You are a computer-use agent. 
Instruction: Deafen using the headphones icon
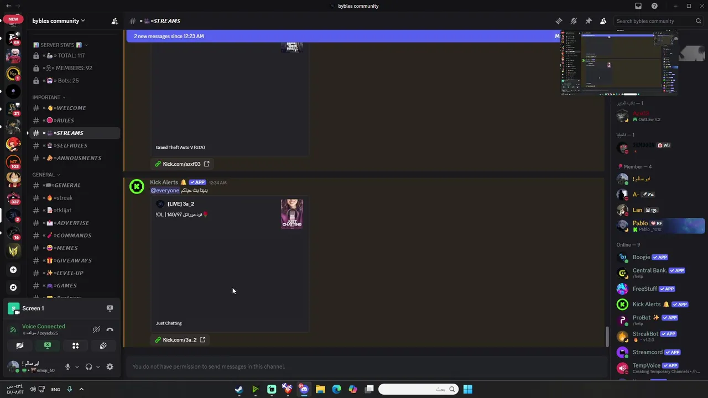tap(88, 366)
